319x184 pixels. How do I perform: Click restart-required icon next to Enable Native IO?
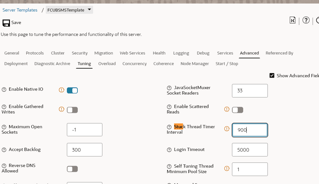click(61, 90)
